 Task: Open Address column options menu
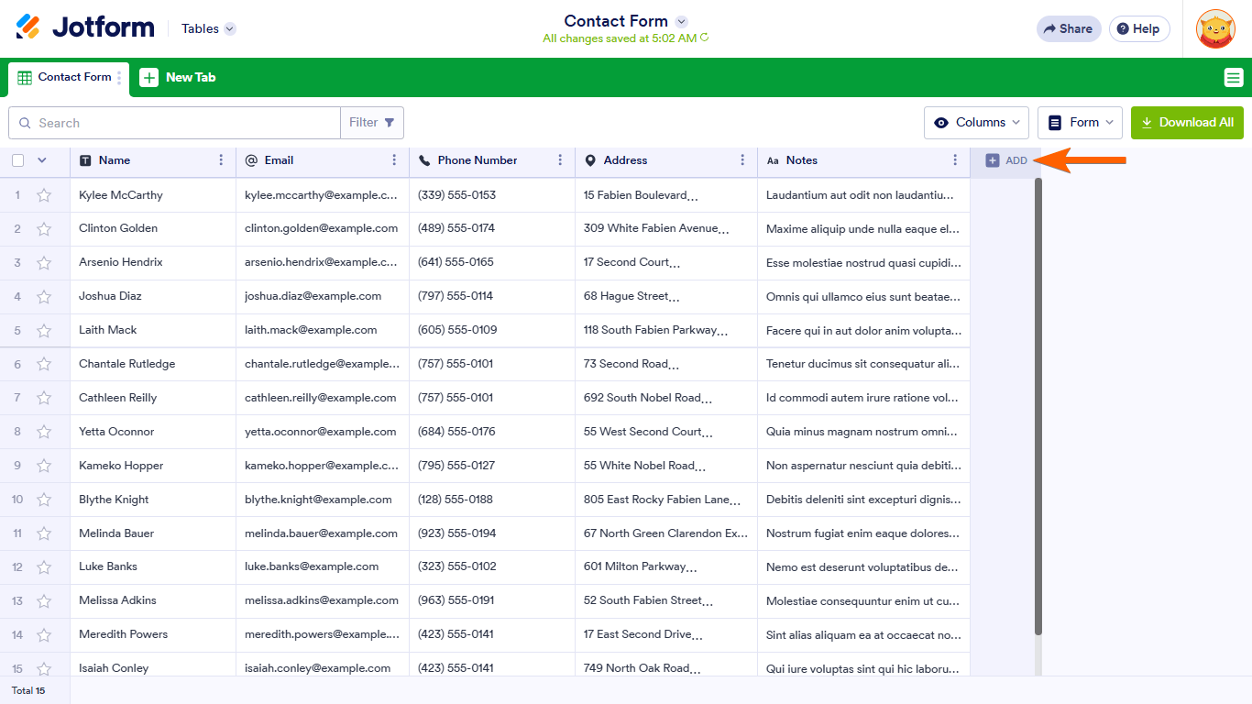pyautogui.click(x=742, y=160)
